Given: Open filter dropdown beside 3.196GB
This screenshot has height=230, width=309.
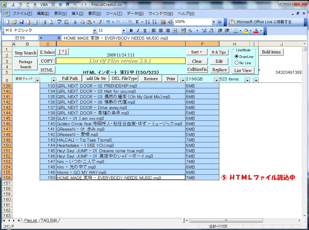Looking at the screenshot, I should 216,80.
